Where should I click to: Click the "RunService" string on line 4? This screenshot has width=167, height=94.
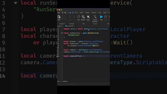coord(74,35)
